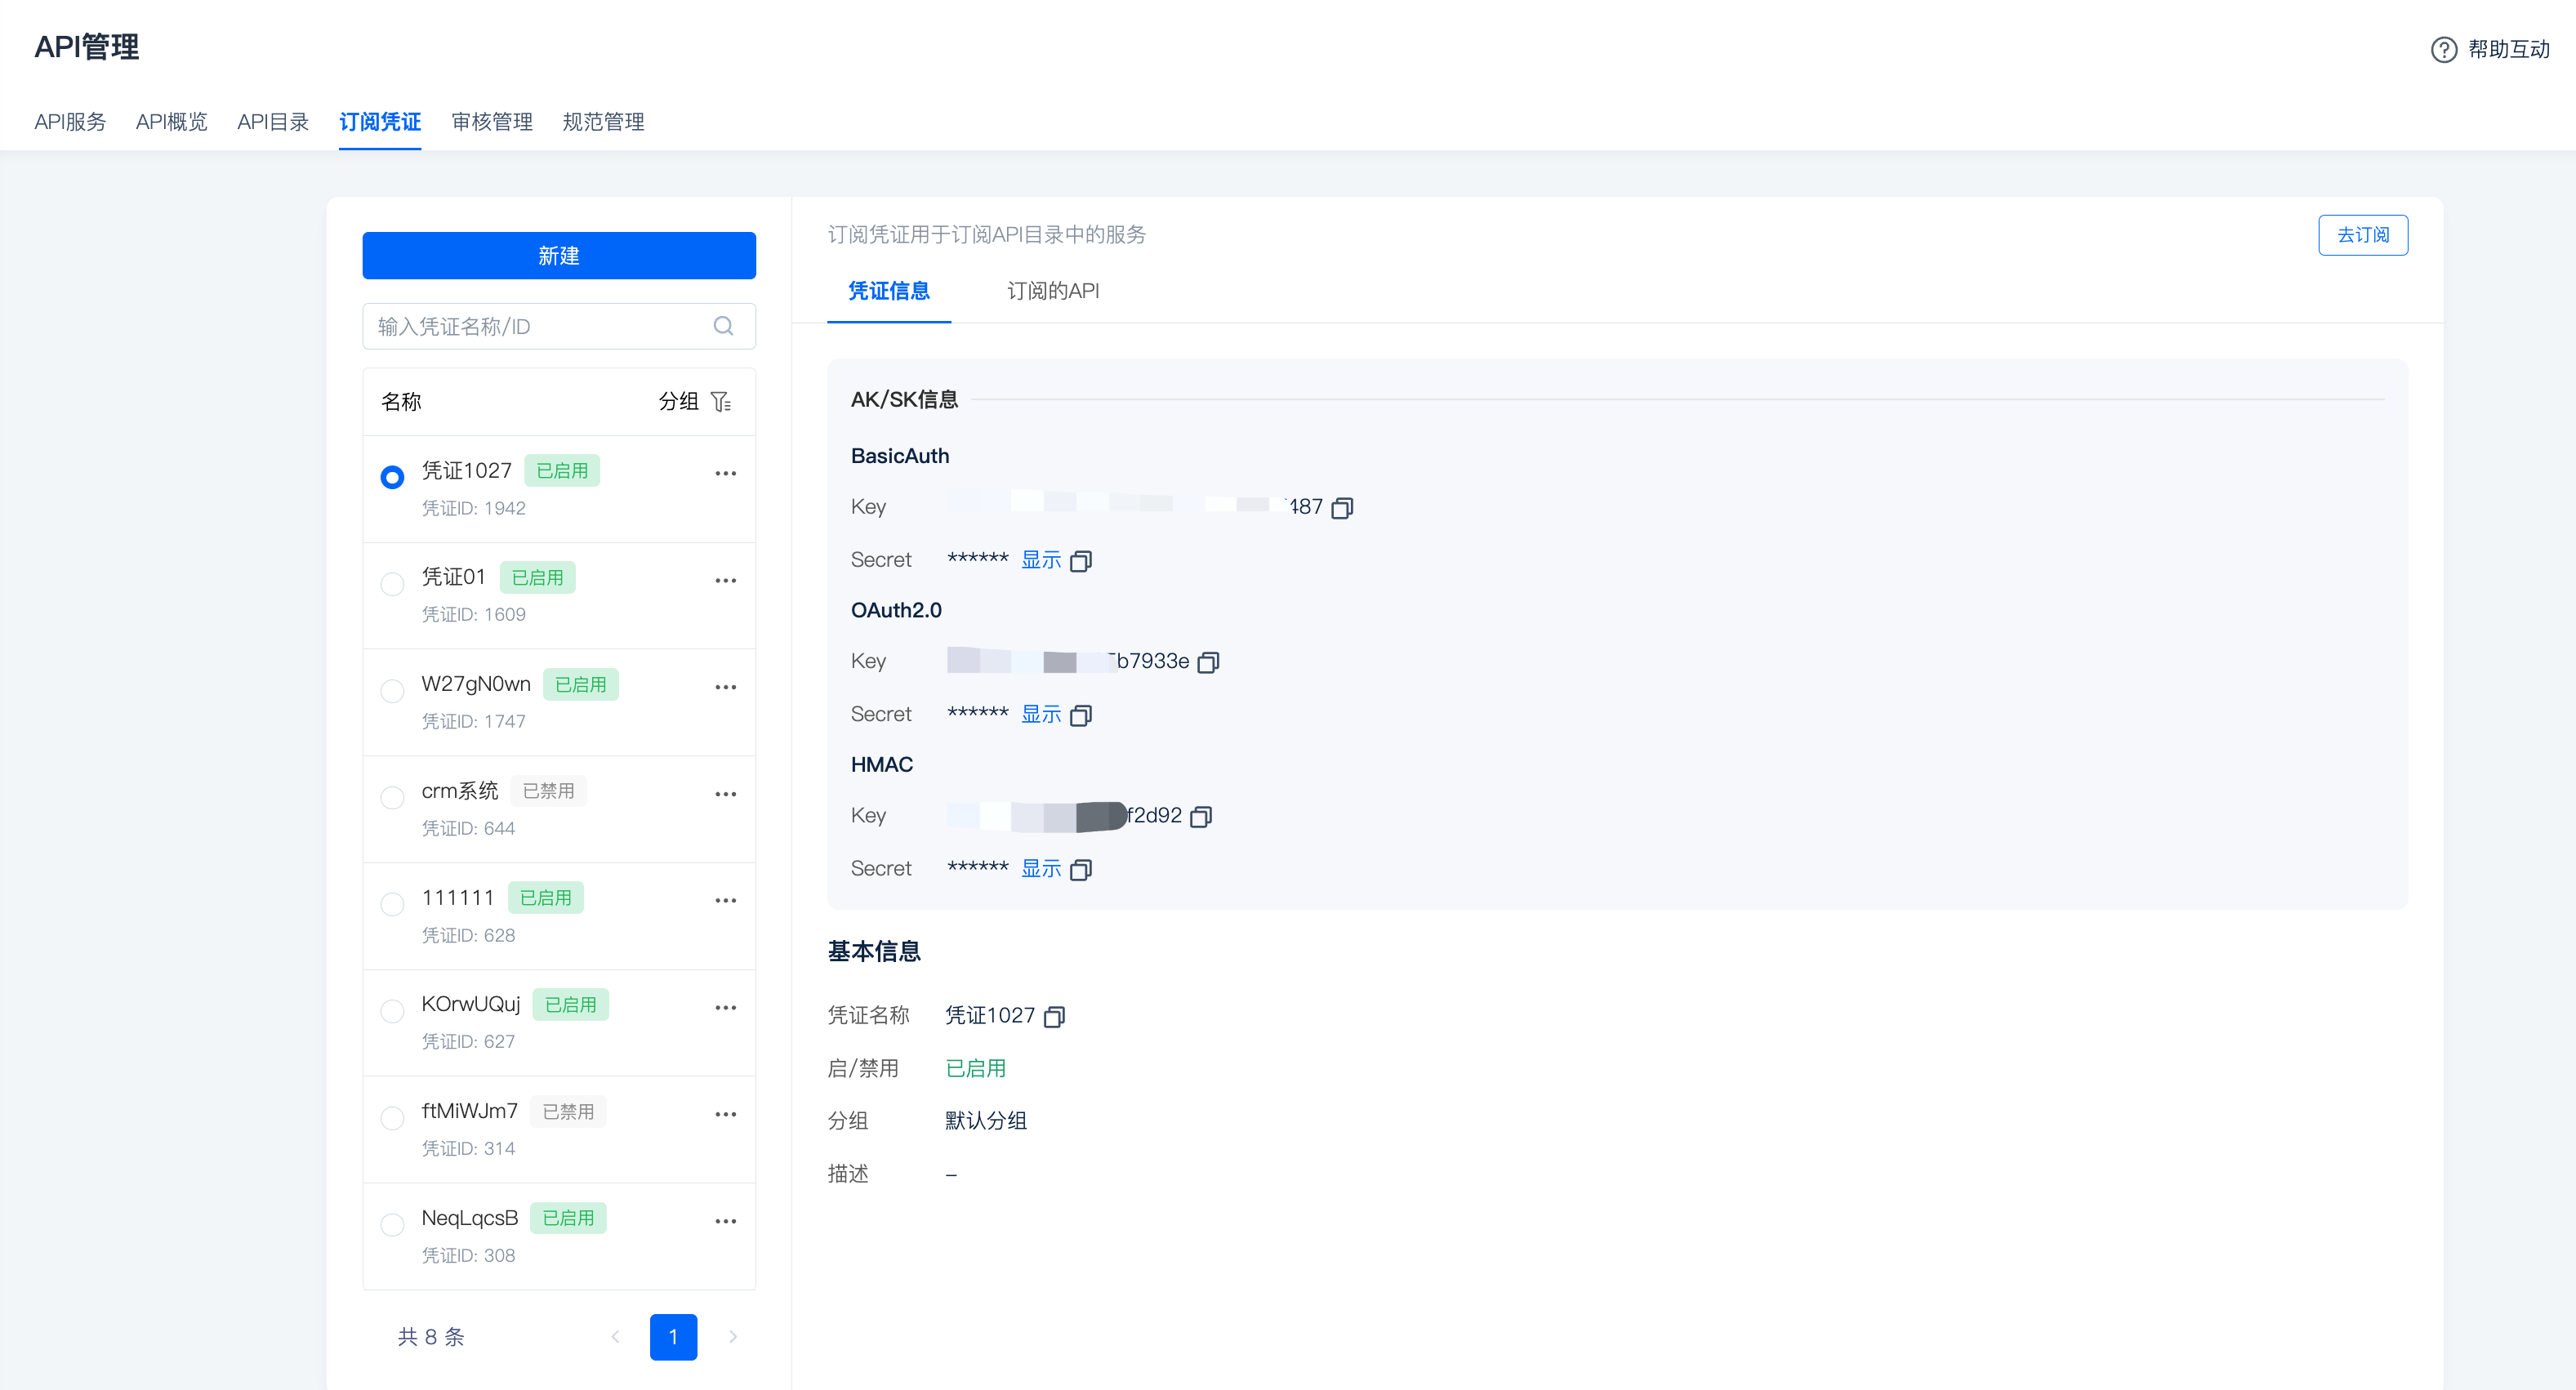Open more options for 凭证1027

[725, 473]
